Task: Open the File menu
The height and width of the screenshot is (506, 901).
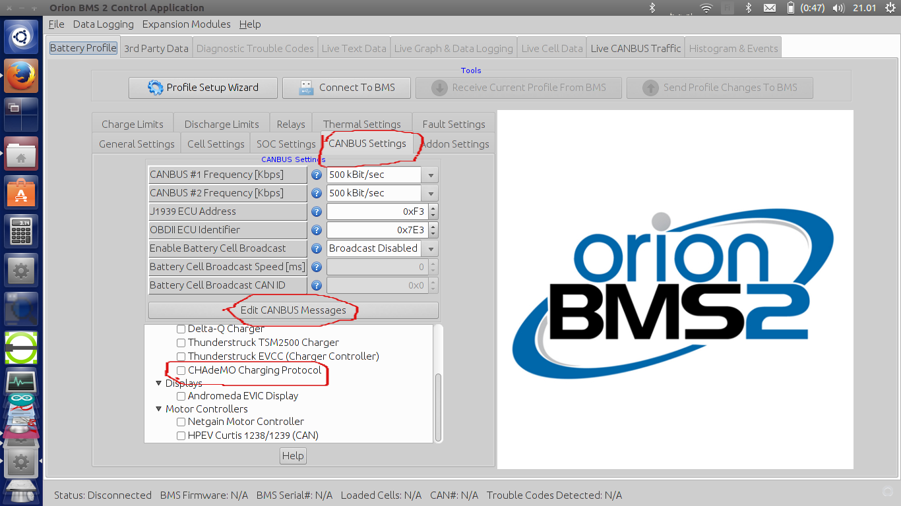Action: tap(57, 24)
